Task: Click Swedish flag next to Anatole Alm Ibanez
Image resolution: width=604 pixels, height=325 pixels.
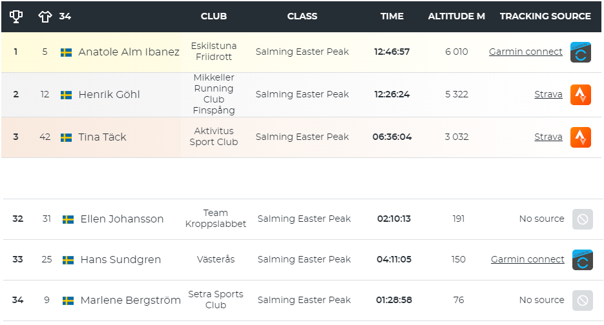Action: [67, 52]
